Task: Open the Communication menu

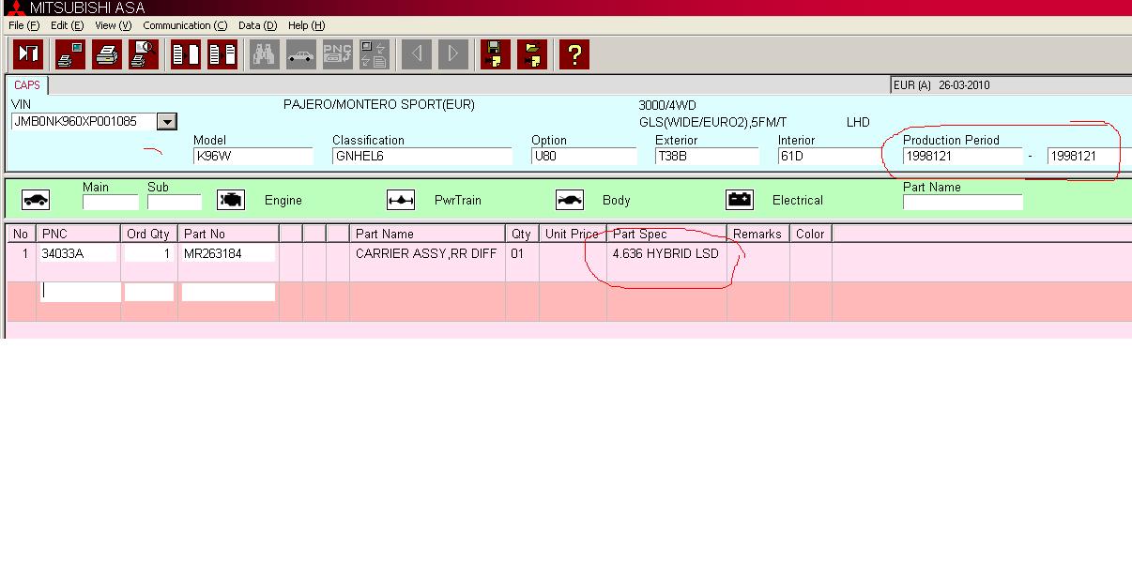Action: tap(185, 25)
